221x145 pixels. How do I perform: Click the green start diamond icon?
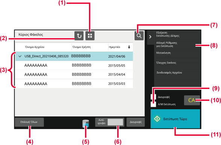(157, 119)
